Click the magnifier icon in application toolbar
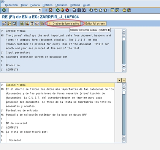The height and width of the screenshot is (150, 160). (14, 23)
